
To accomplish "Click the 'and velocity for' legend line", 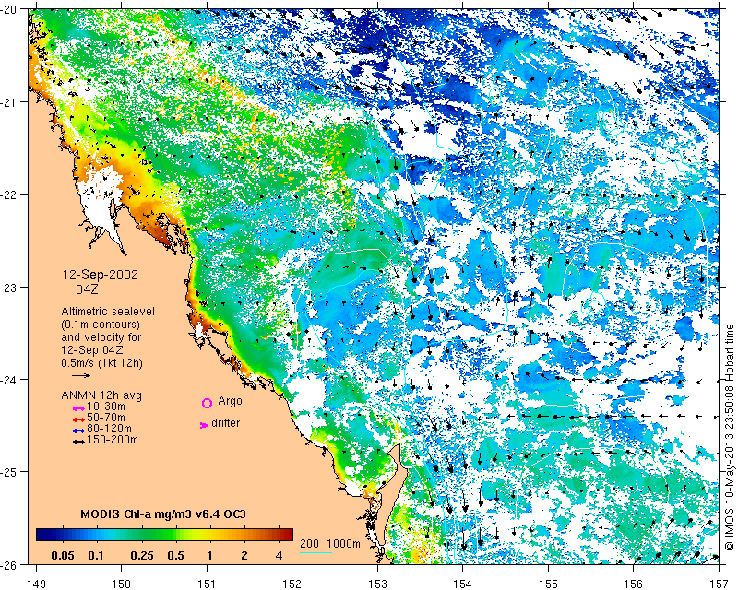I will click(101, 336).
